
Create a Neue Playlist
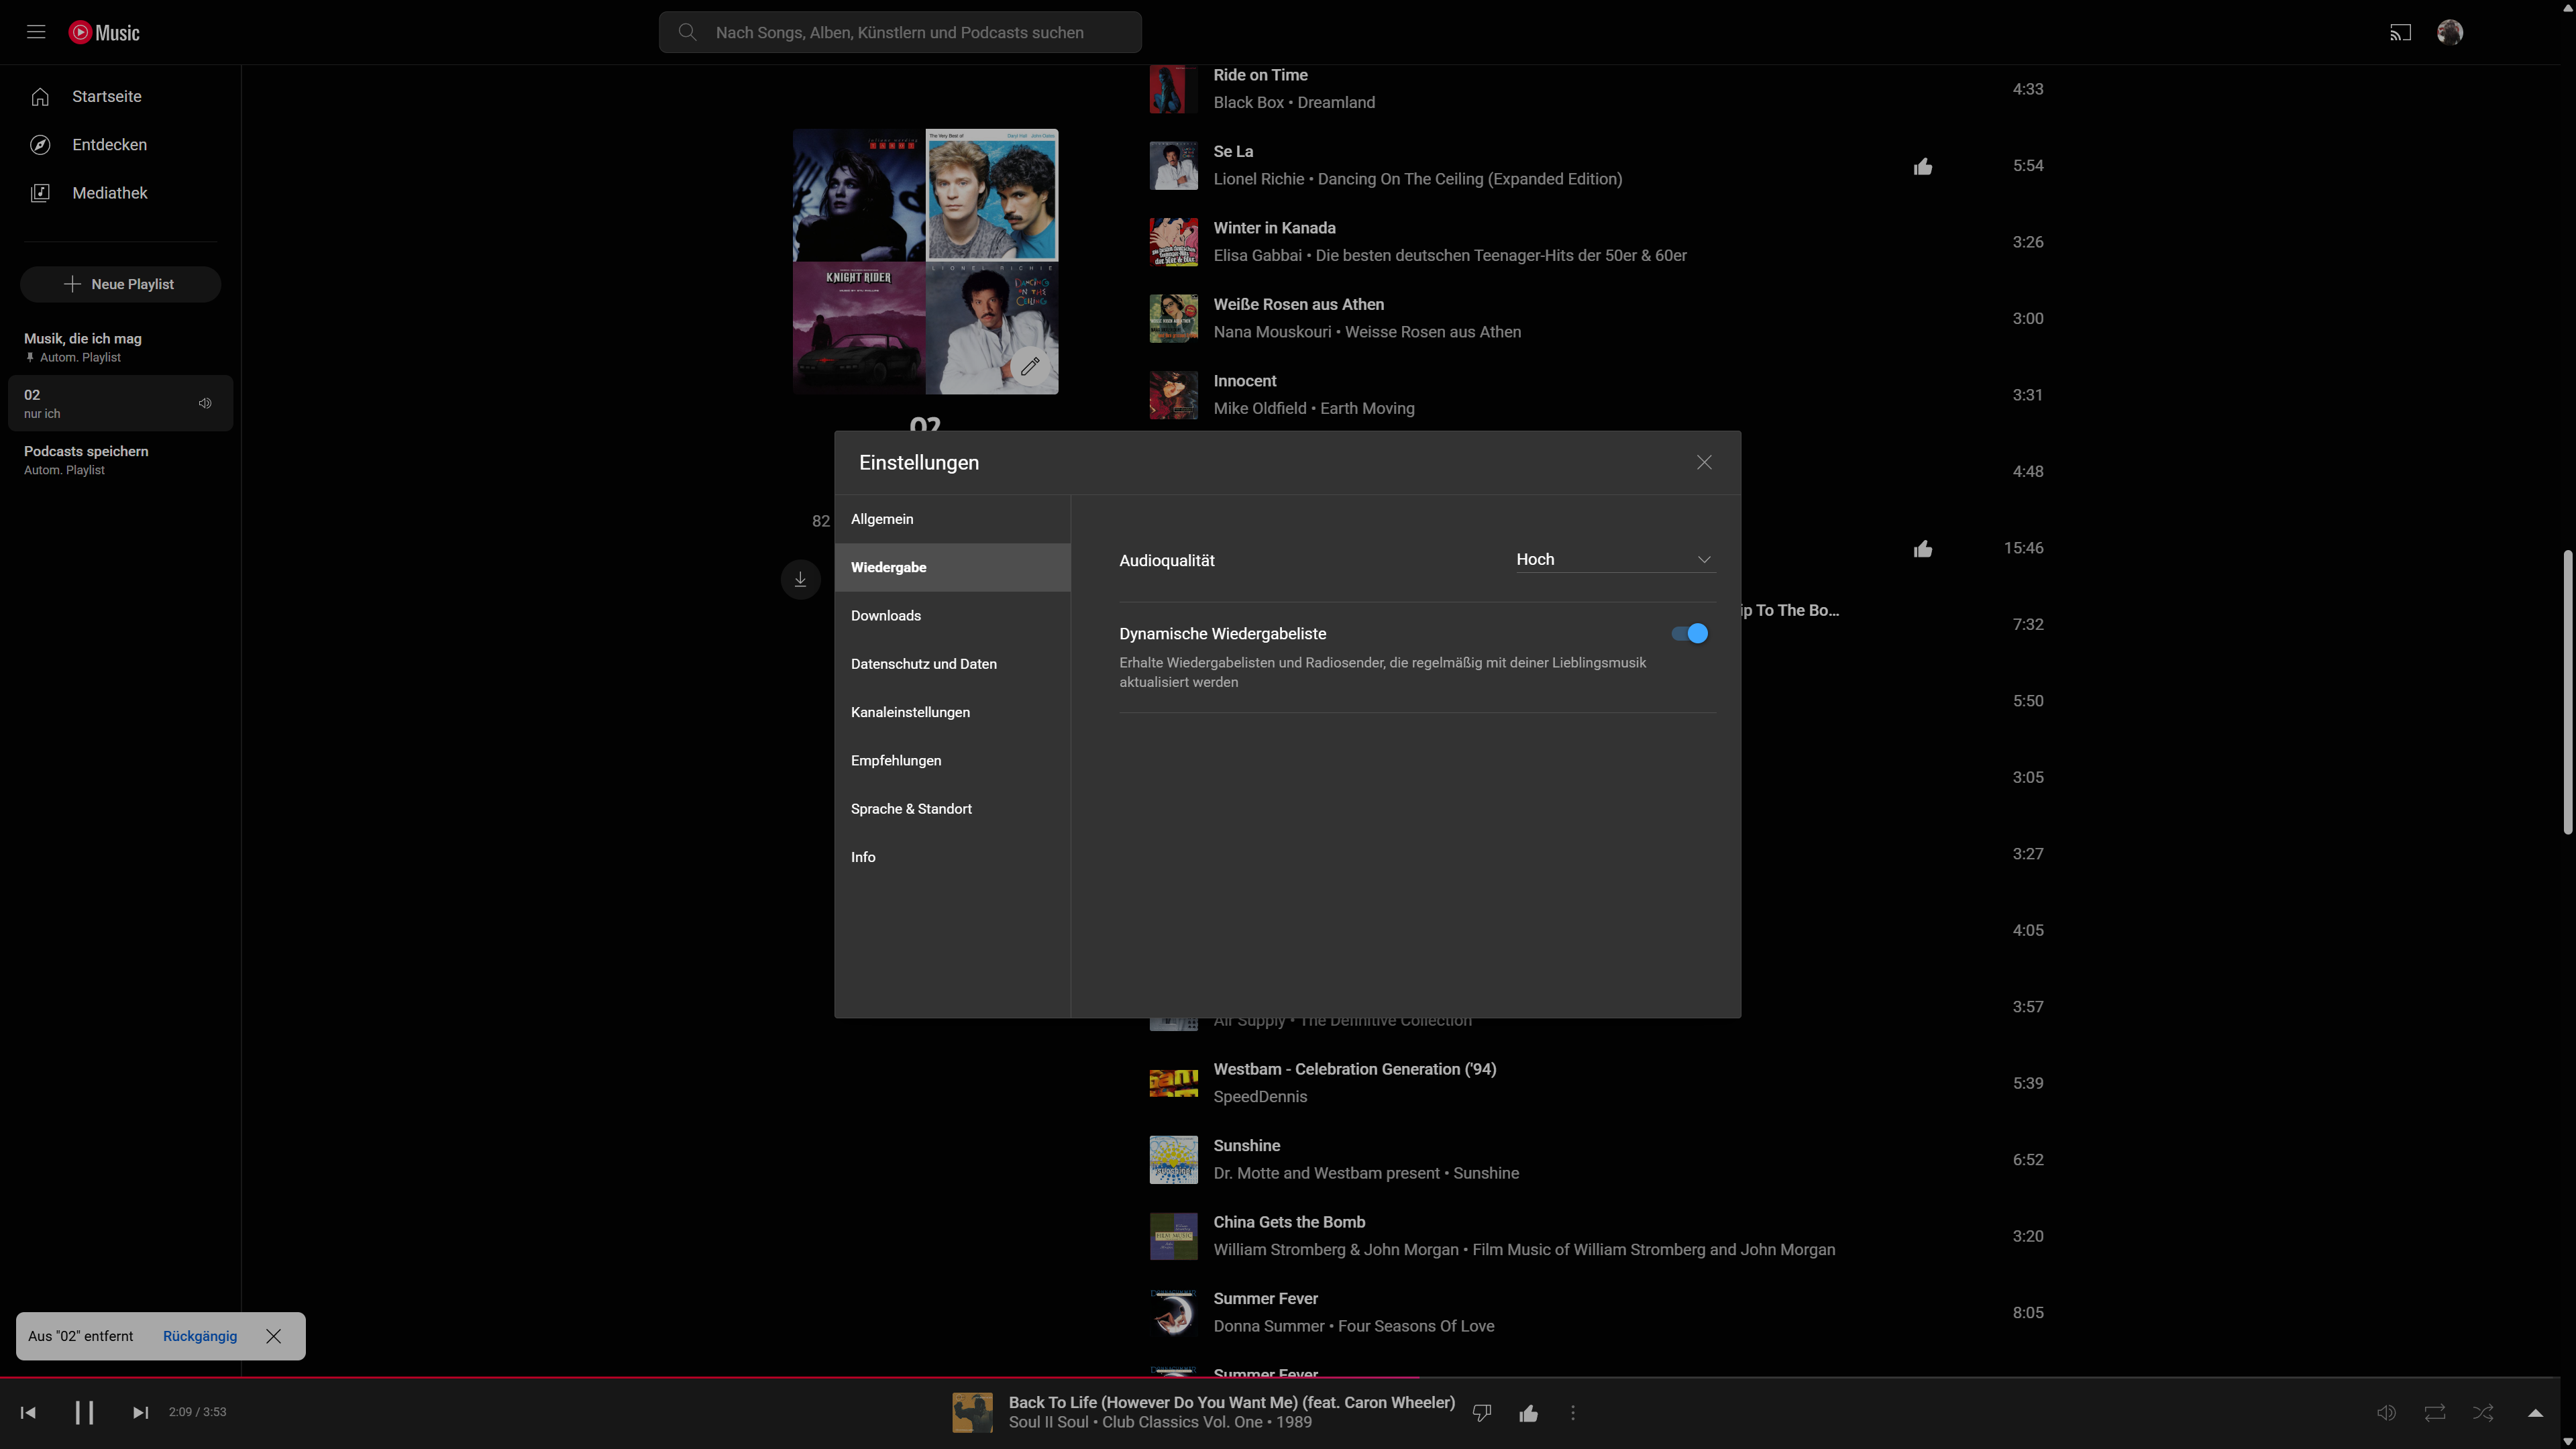click(x=120, y=284)
